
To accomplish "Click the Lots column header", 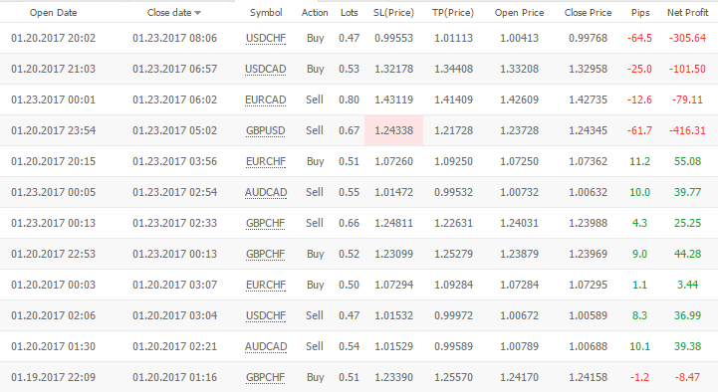I will tap(349, 13).
